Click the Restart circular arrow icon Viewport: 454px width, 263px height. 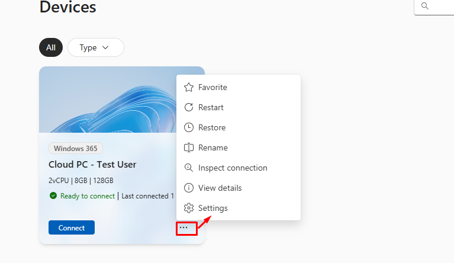[x=189, y=108]
